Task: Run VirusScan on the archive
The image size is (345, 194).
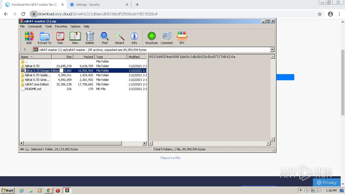Action: [x=151, y=38]
